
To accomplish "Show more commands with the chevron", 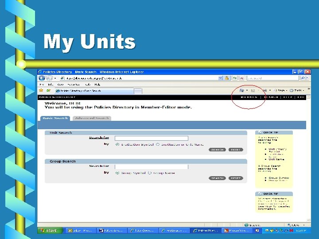I will (x=309, y=89).
